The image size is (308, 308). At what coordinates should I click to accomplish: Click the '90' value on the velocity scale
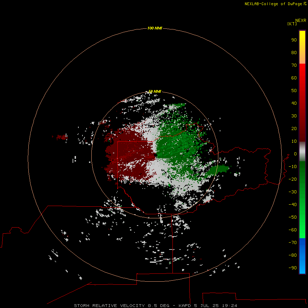click(294, 40)
